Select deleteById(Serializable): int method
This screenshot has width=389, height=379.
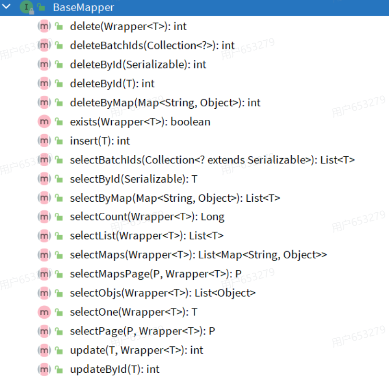pyautogui.click(x=138, y=65)
